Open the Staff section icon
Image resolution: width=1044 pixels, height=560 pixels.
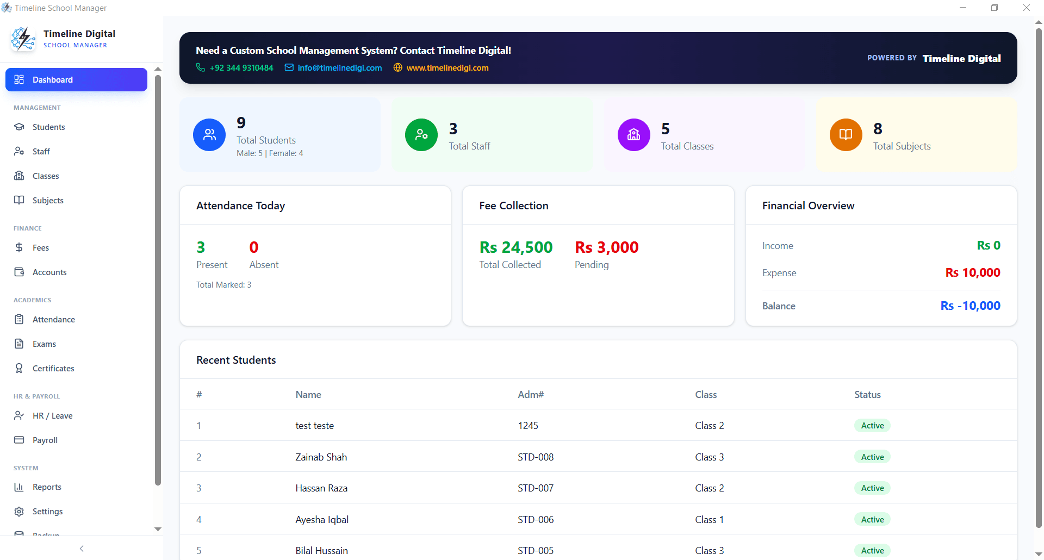pos(19,151)
